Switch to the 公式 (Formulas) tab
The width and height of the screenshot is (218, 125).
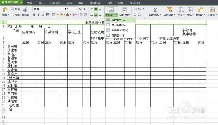click(x=69, y=3)
